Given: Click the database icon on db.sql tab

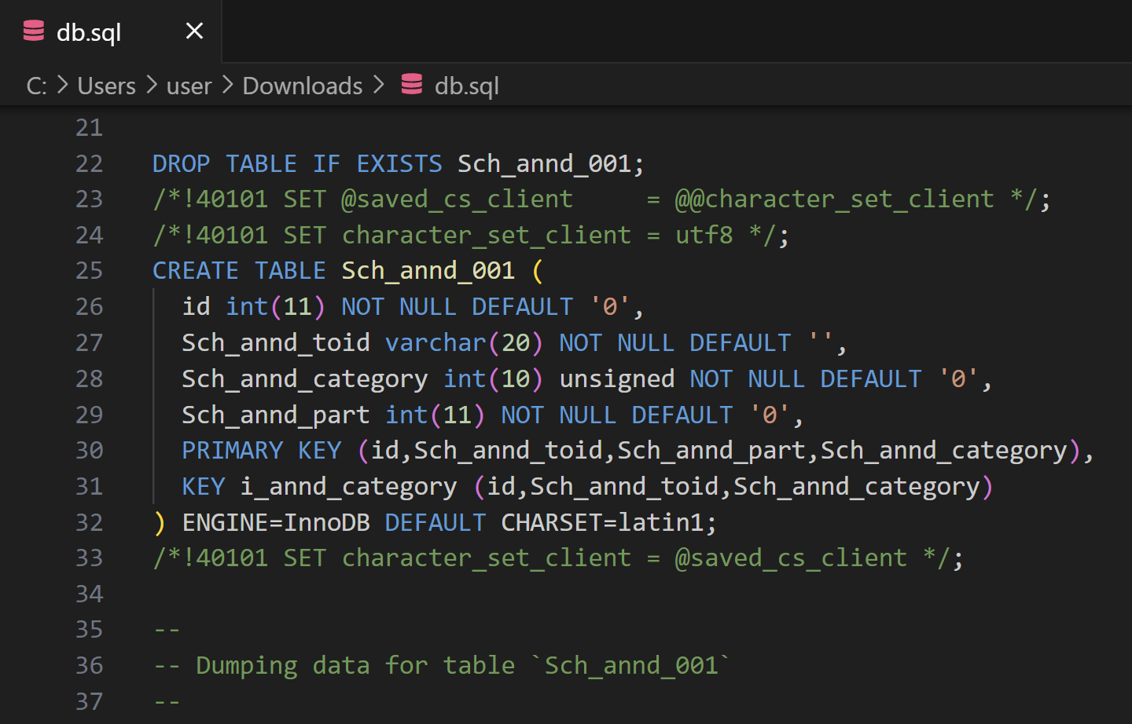Looking at the screenshot, I should 34,31.
